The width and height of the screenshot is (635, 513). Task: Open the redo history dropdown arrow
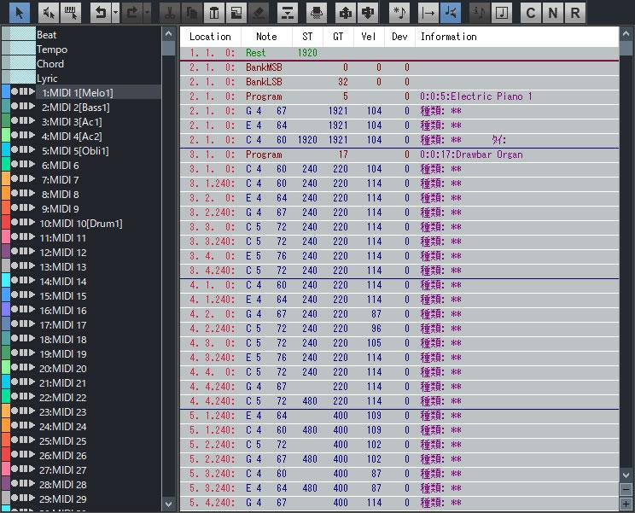click(x=147, y=13)
